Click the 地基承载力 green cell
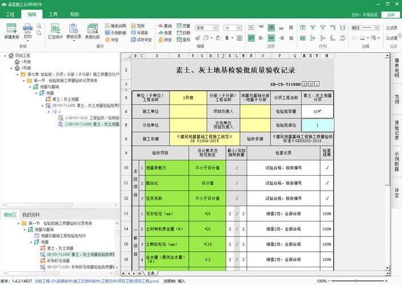Screen dimensions: 402x285 point(167,168)
